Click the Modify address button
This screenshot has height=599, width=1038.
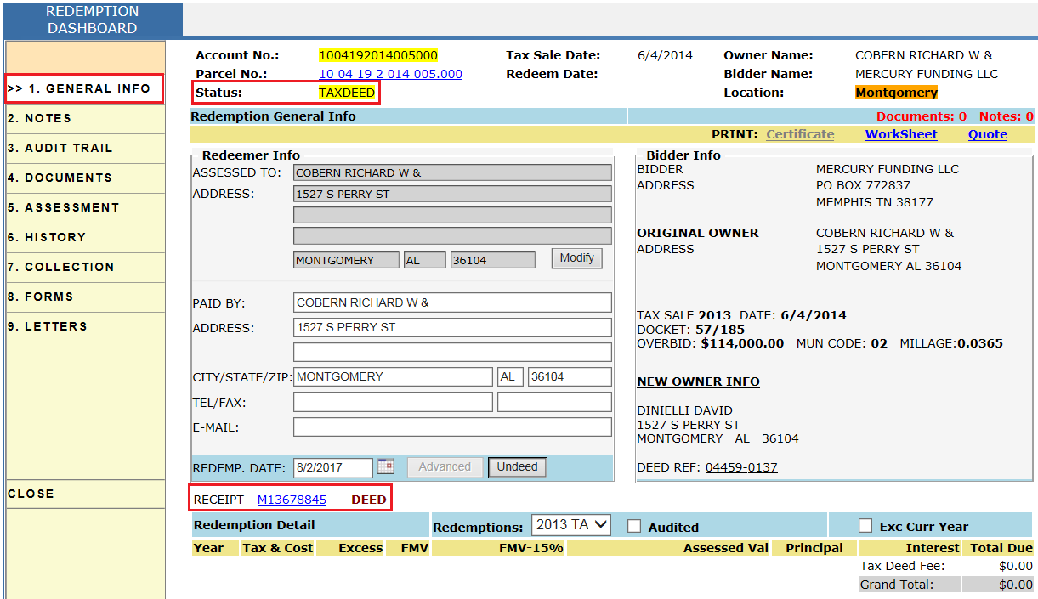click(x=576, y=258)
